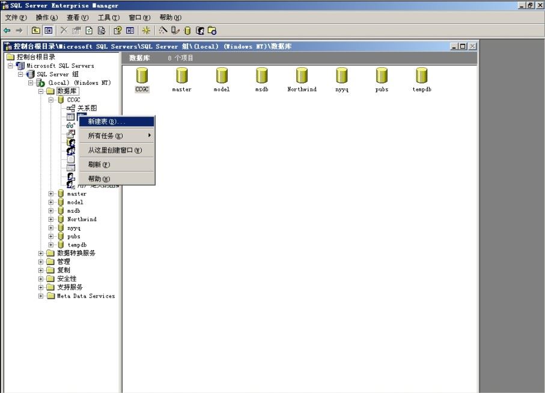The width and height of the screenshot is (545, 393).
Task: Go back with the toolbar's left arrow
Action: [7, 31]
